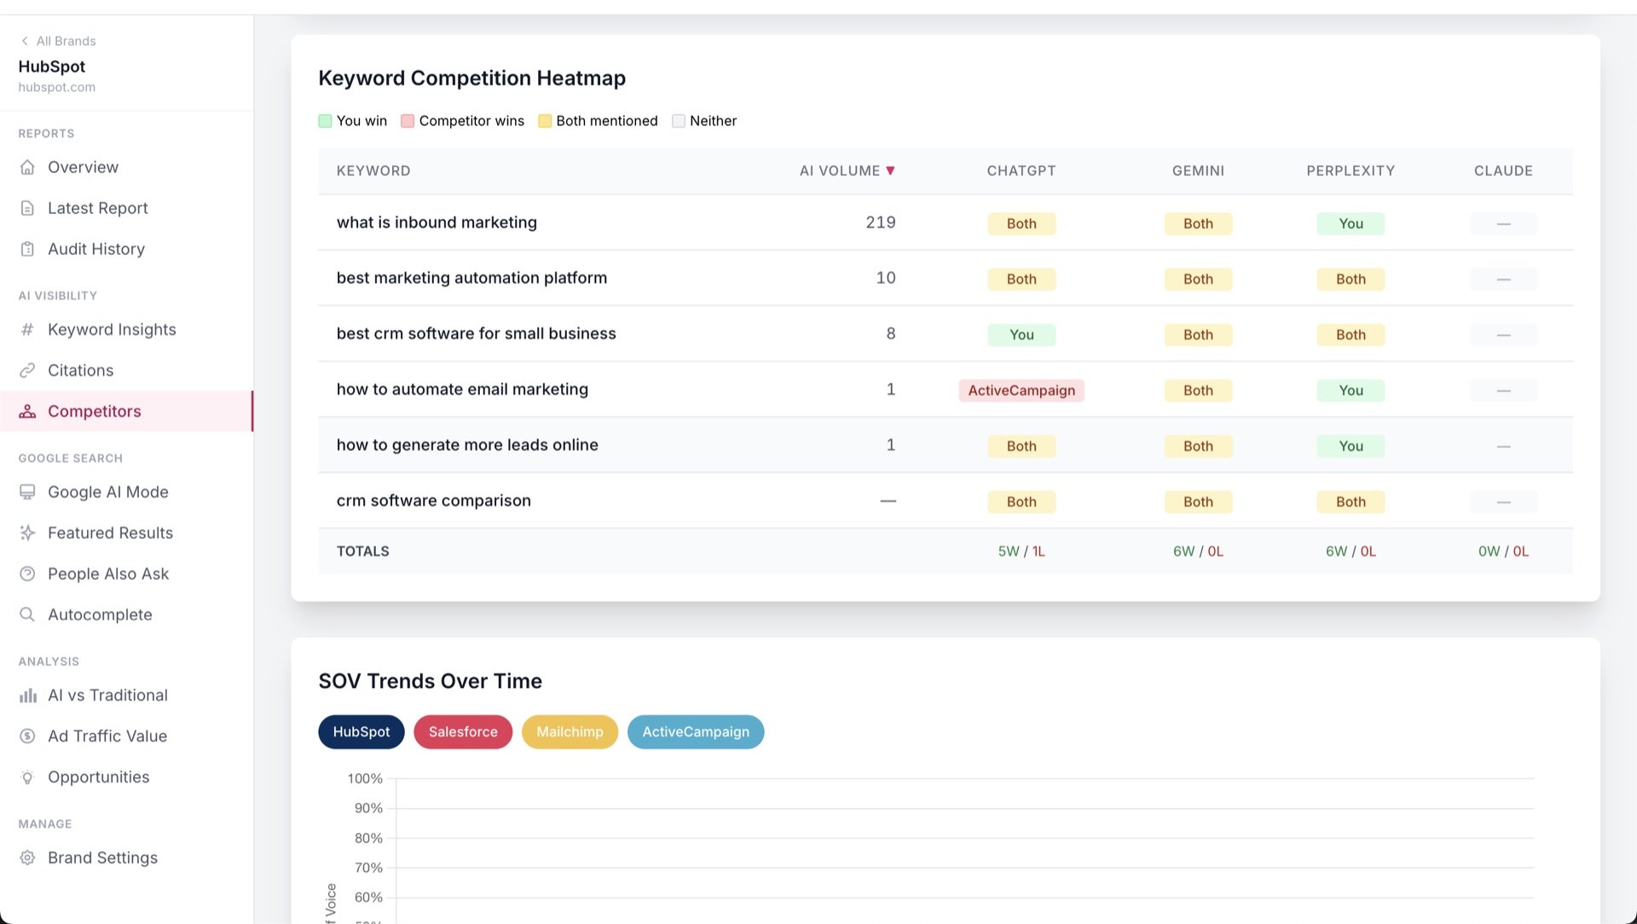The width and height of the screenshot is (1637, 924).
Task: Click the People Also Ask question icon
Action: (x=27, y=574)
